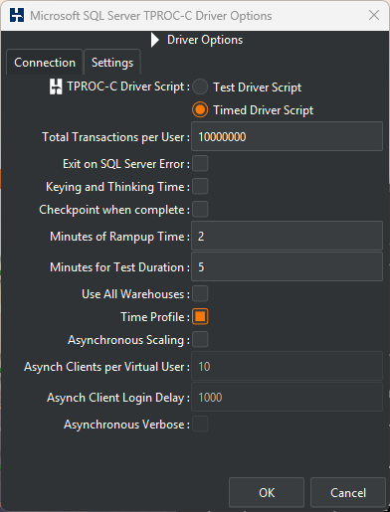This screenshot has width=390, height=512.
Task: Enable Checkpoint when complete checkbox
Action: 200,210
